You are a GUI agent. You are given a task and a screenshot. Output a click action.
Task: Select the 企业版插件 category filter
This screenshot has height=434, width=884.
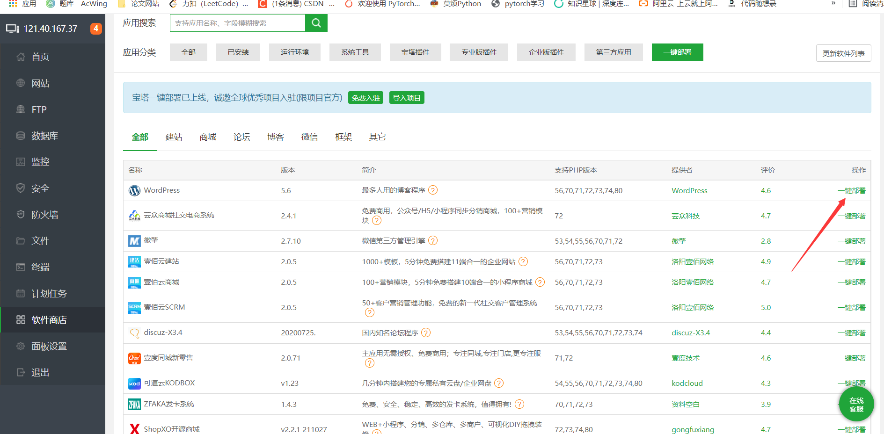click(546, 52)
